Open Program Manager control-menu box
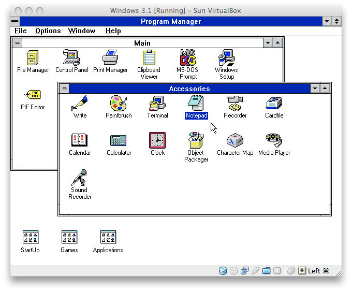This screenshot has width=352, height=292. point(15,21)
